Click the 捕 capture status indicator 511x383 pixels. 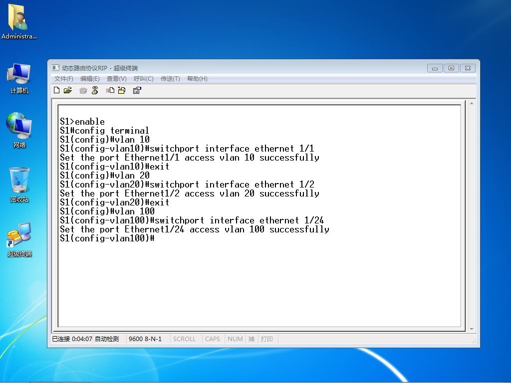(x=252, y=339)
